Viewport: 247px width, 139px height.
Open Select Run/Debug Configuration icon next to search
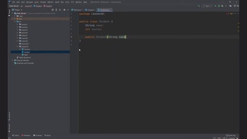tap(235, 6)
